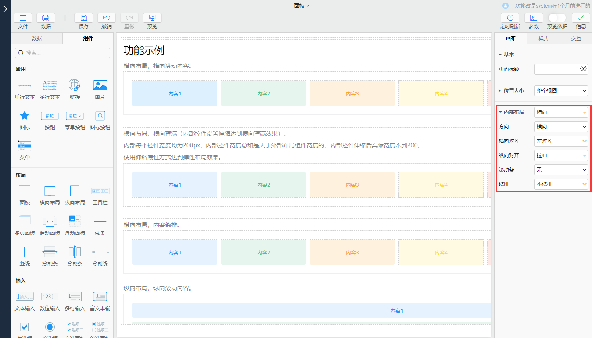Expand the left collapsed sidebar arrow
Viewport: 592px width, 338px height.
coord(5,9)
